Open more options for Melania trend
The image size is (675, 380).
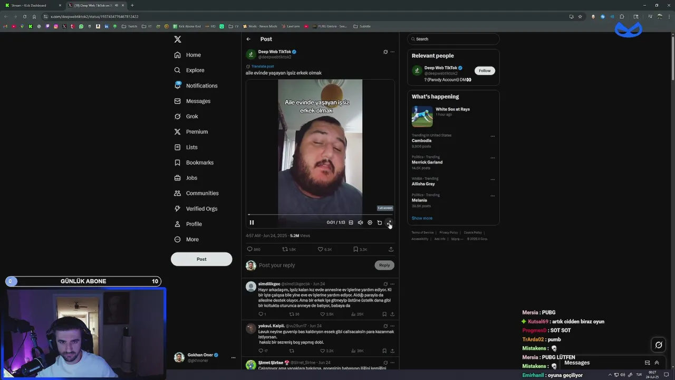pos(493,196)
